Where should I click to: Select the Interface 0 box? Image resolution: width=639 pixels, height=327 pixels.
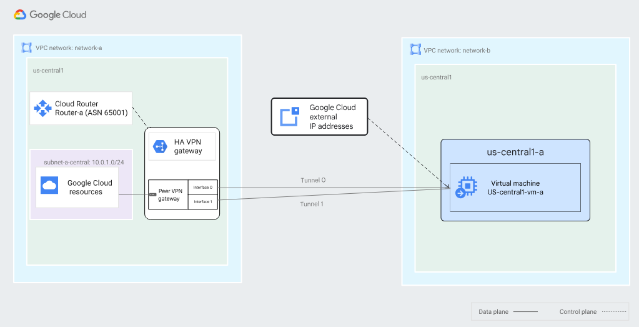pos(203,187)
